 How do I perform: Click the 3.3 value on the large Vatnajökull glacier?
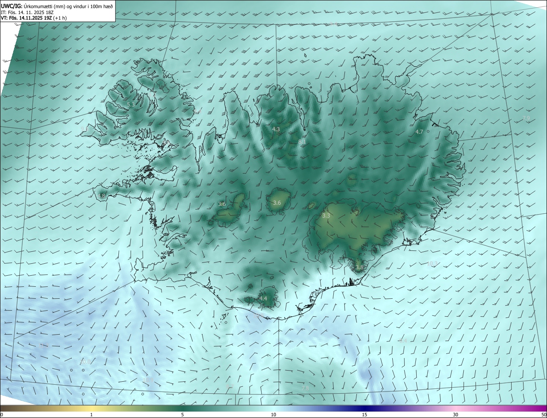click(326, 216)
